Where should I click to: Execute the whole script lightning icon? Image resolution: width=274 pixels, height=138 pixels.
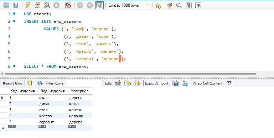(27, 5)
